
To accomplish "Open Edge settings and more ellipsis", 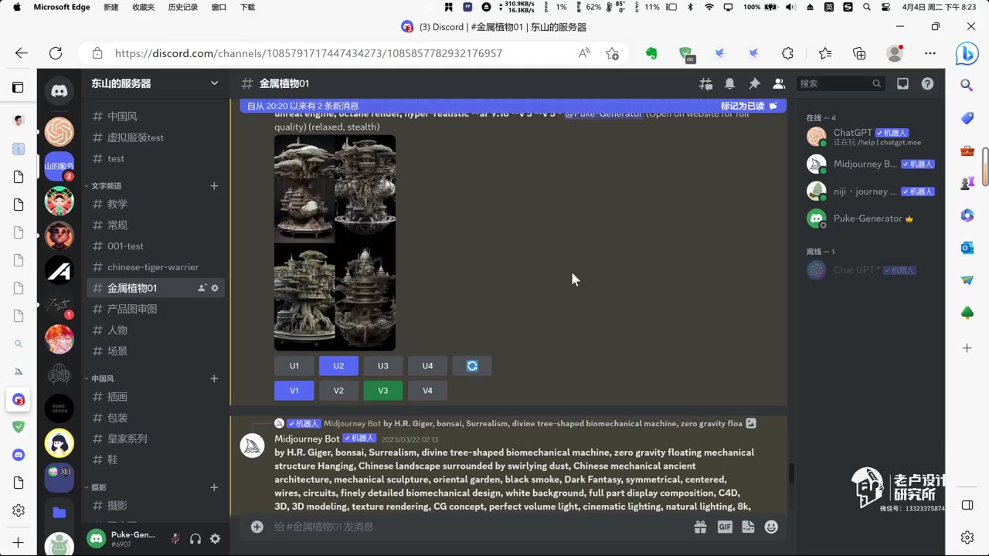I will tap(930, 53).
